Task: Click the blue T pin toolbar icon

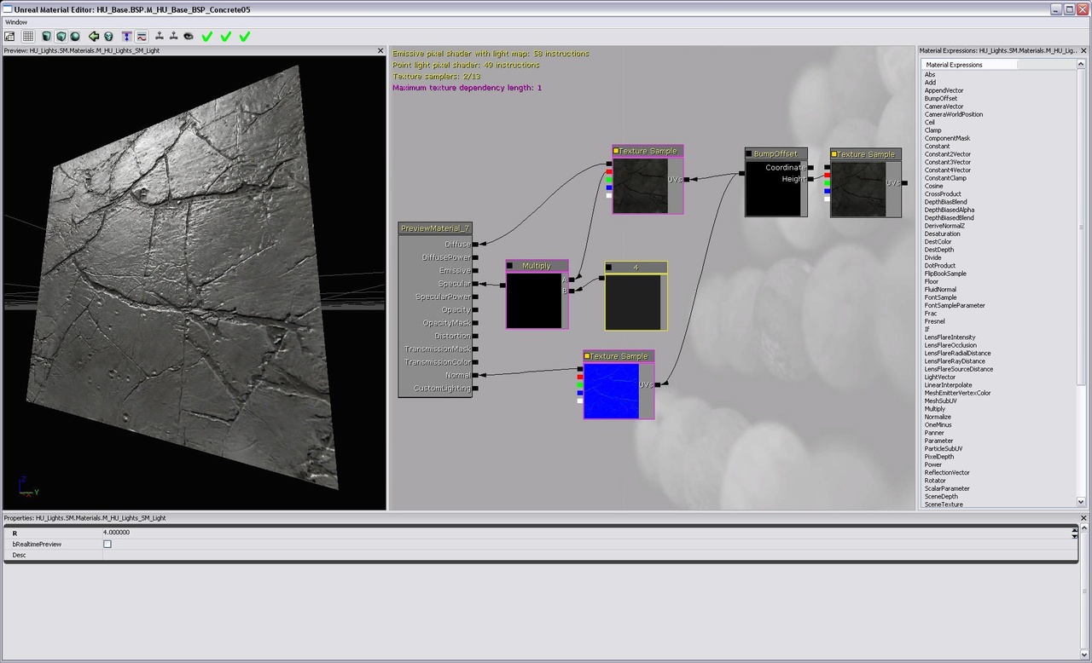Action: click(x=125, y=36)
